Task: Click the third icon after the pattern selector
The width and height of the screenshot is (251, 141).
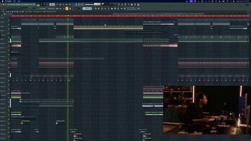Action: click(102, 9)
